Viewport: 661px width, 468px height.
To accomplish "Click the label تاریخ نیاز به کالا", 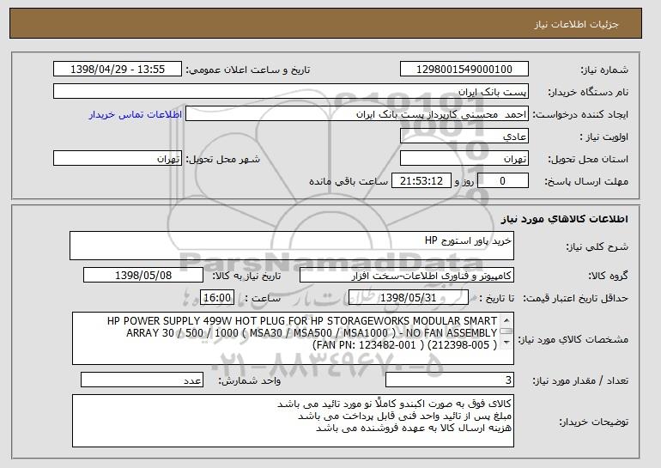I will (246, 277).
